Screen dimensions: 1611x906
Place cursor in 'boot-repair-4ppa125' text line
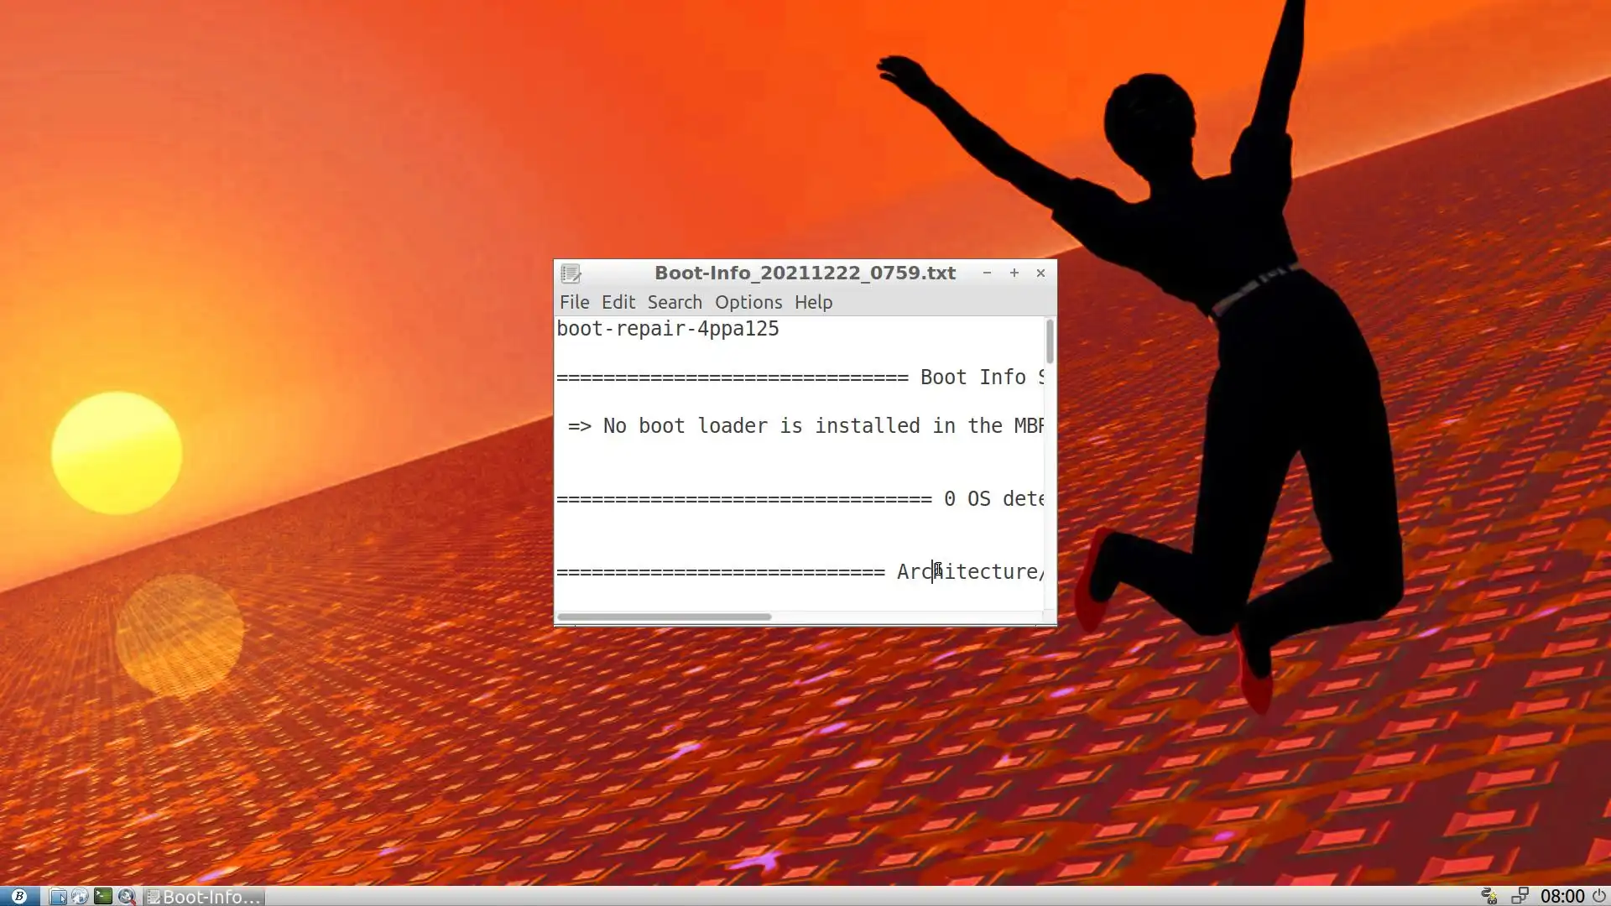pos(668,329)
